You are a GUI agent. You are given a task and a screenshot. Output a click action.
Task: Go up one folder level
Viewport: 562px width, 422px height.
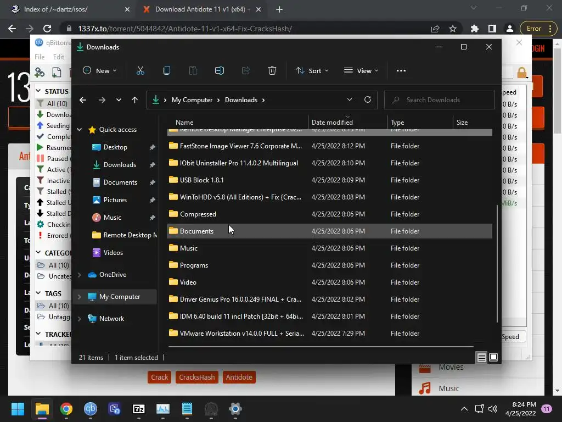click(x=134, y=100)
